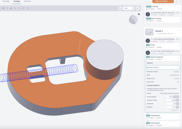Toggle the Surface Speed ft/min unit
Viewport: 182px width, 129px height.
click(176, 97)
